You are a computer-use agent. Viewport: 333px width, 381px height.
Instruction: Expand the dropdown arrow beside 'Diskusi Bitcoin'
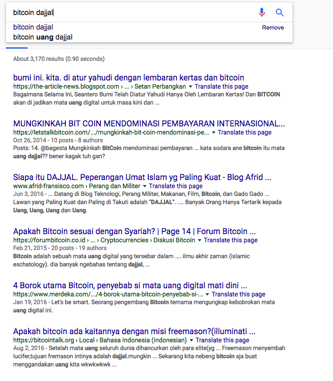[x=199, y=240]
